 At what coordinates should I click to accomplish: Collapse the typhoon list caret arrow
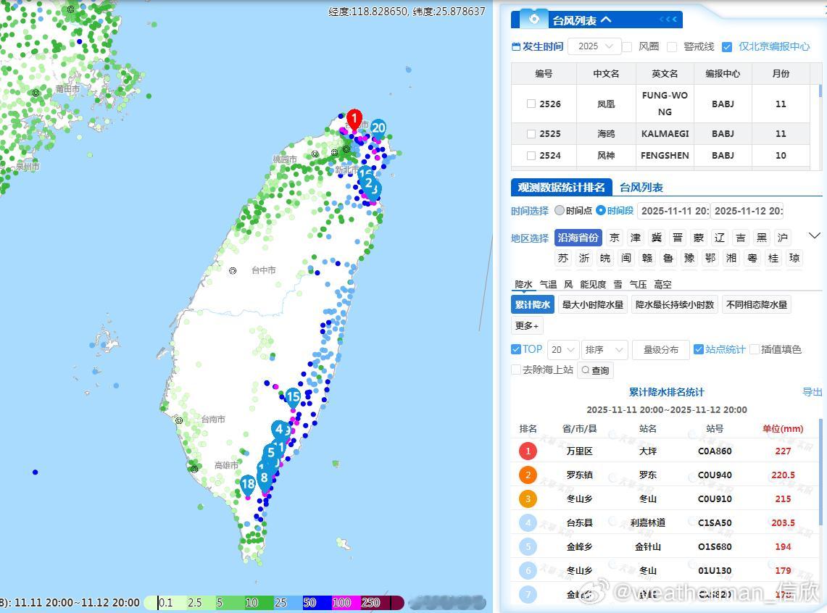(605, 20)
